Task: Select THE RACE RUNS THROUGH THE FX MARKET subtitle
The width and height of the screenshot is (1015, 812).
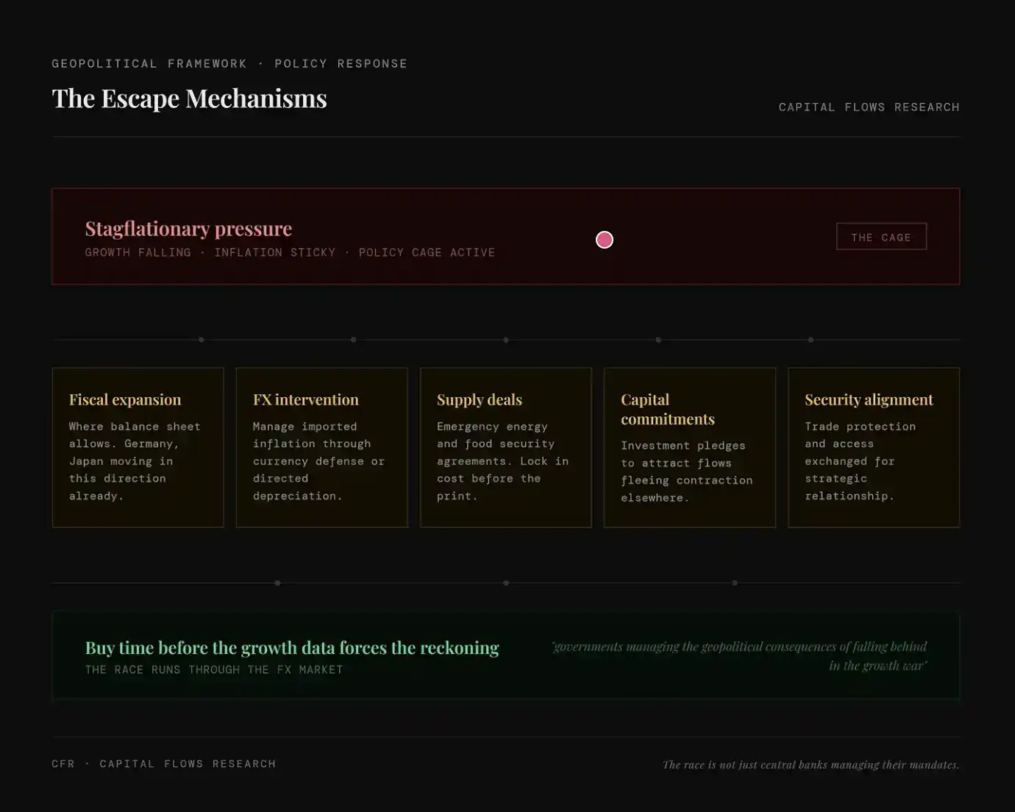Action: [214, 670]
